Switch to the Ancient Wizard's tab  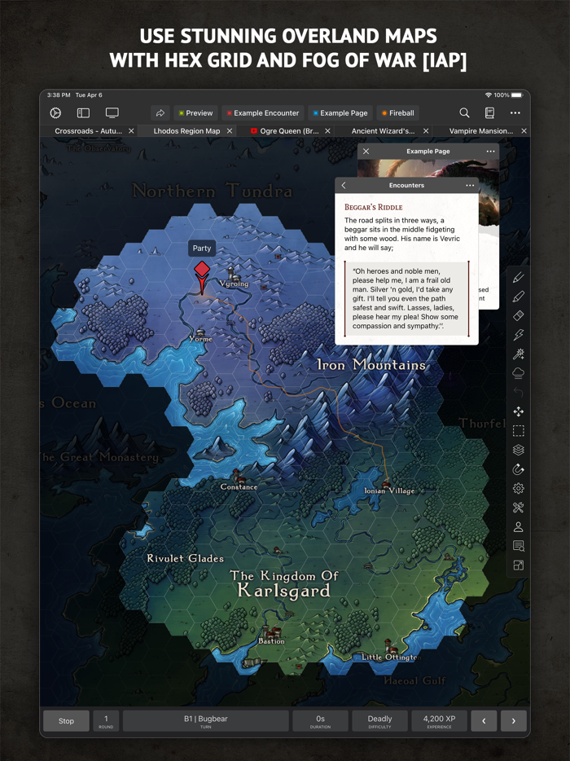click(x=384, y=131)
